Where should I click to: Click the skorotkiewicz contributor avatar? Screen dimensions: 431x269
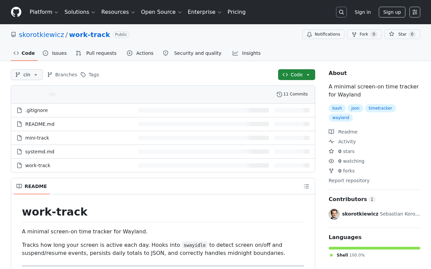click(x=334, y=214)
